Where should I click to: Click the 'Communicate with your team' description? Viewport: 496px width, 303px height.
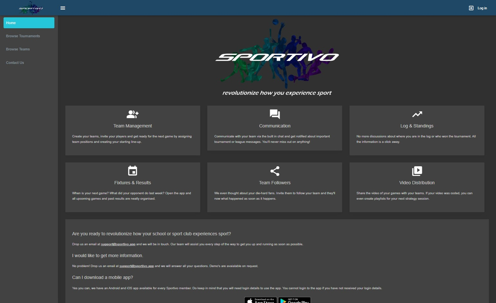click(272, 139)
